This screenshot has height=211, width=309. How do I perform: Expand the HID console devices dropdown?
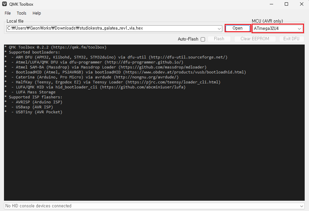(301, 206)
